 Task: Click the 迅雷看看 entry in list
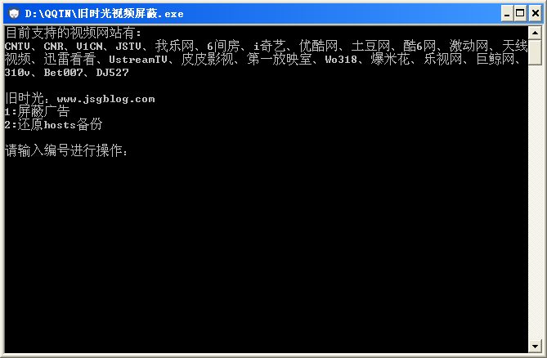[x=69, y=60]
